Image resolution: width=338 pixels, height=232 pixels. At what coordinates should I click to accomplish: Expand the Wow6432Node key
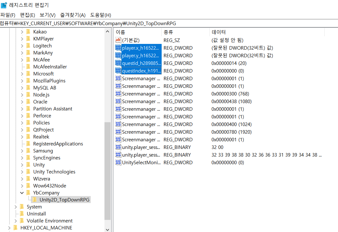tap(22, 186)
